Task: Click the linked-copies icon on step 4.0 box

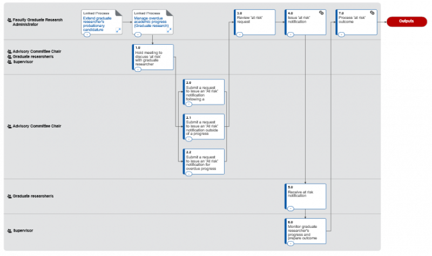Action: click(321, 12)
